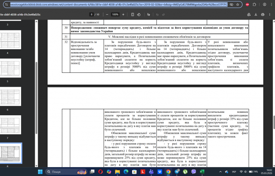Open Task View on the taskbar
The height and width of the screenshot is (176, 275).
(92, 172)
